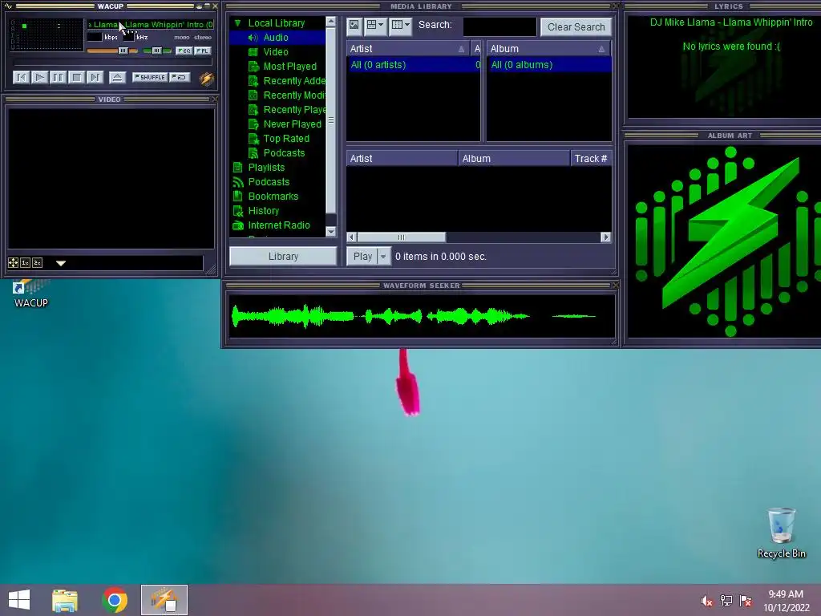Image resolution: width=821 pixels, height=616 pixels.
Task: Sort by Artist column in top pane
Action: coord(408,49)
